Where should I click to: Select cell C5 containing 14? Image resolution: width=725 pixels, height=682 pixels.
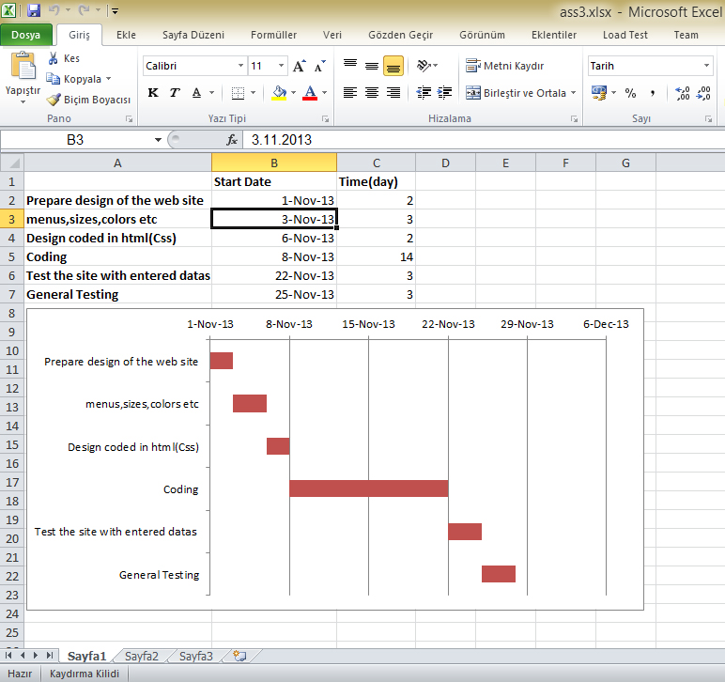tap(376, 256)
